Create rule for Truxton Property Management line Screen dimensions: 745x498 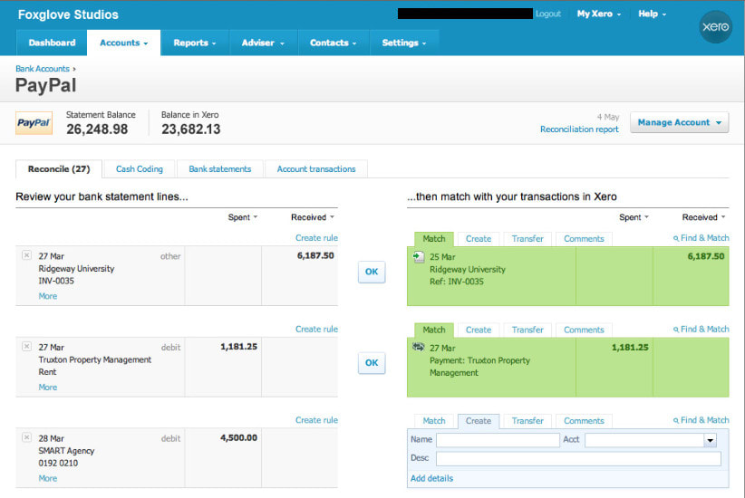tap(316, 329)
